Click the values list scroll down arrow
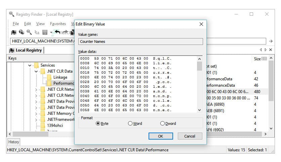 271,128
